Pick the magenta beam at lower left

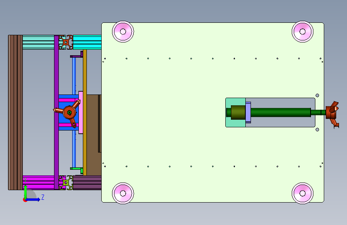(x=38, y=183)
